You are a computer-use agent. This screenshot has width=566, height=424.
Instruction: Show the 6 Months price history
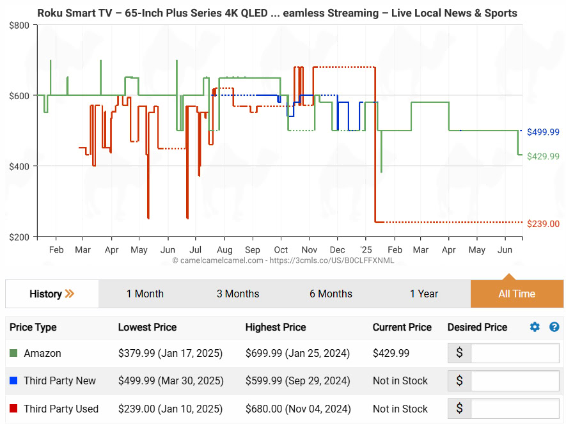[331, 294]
